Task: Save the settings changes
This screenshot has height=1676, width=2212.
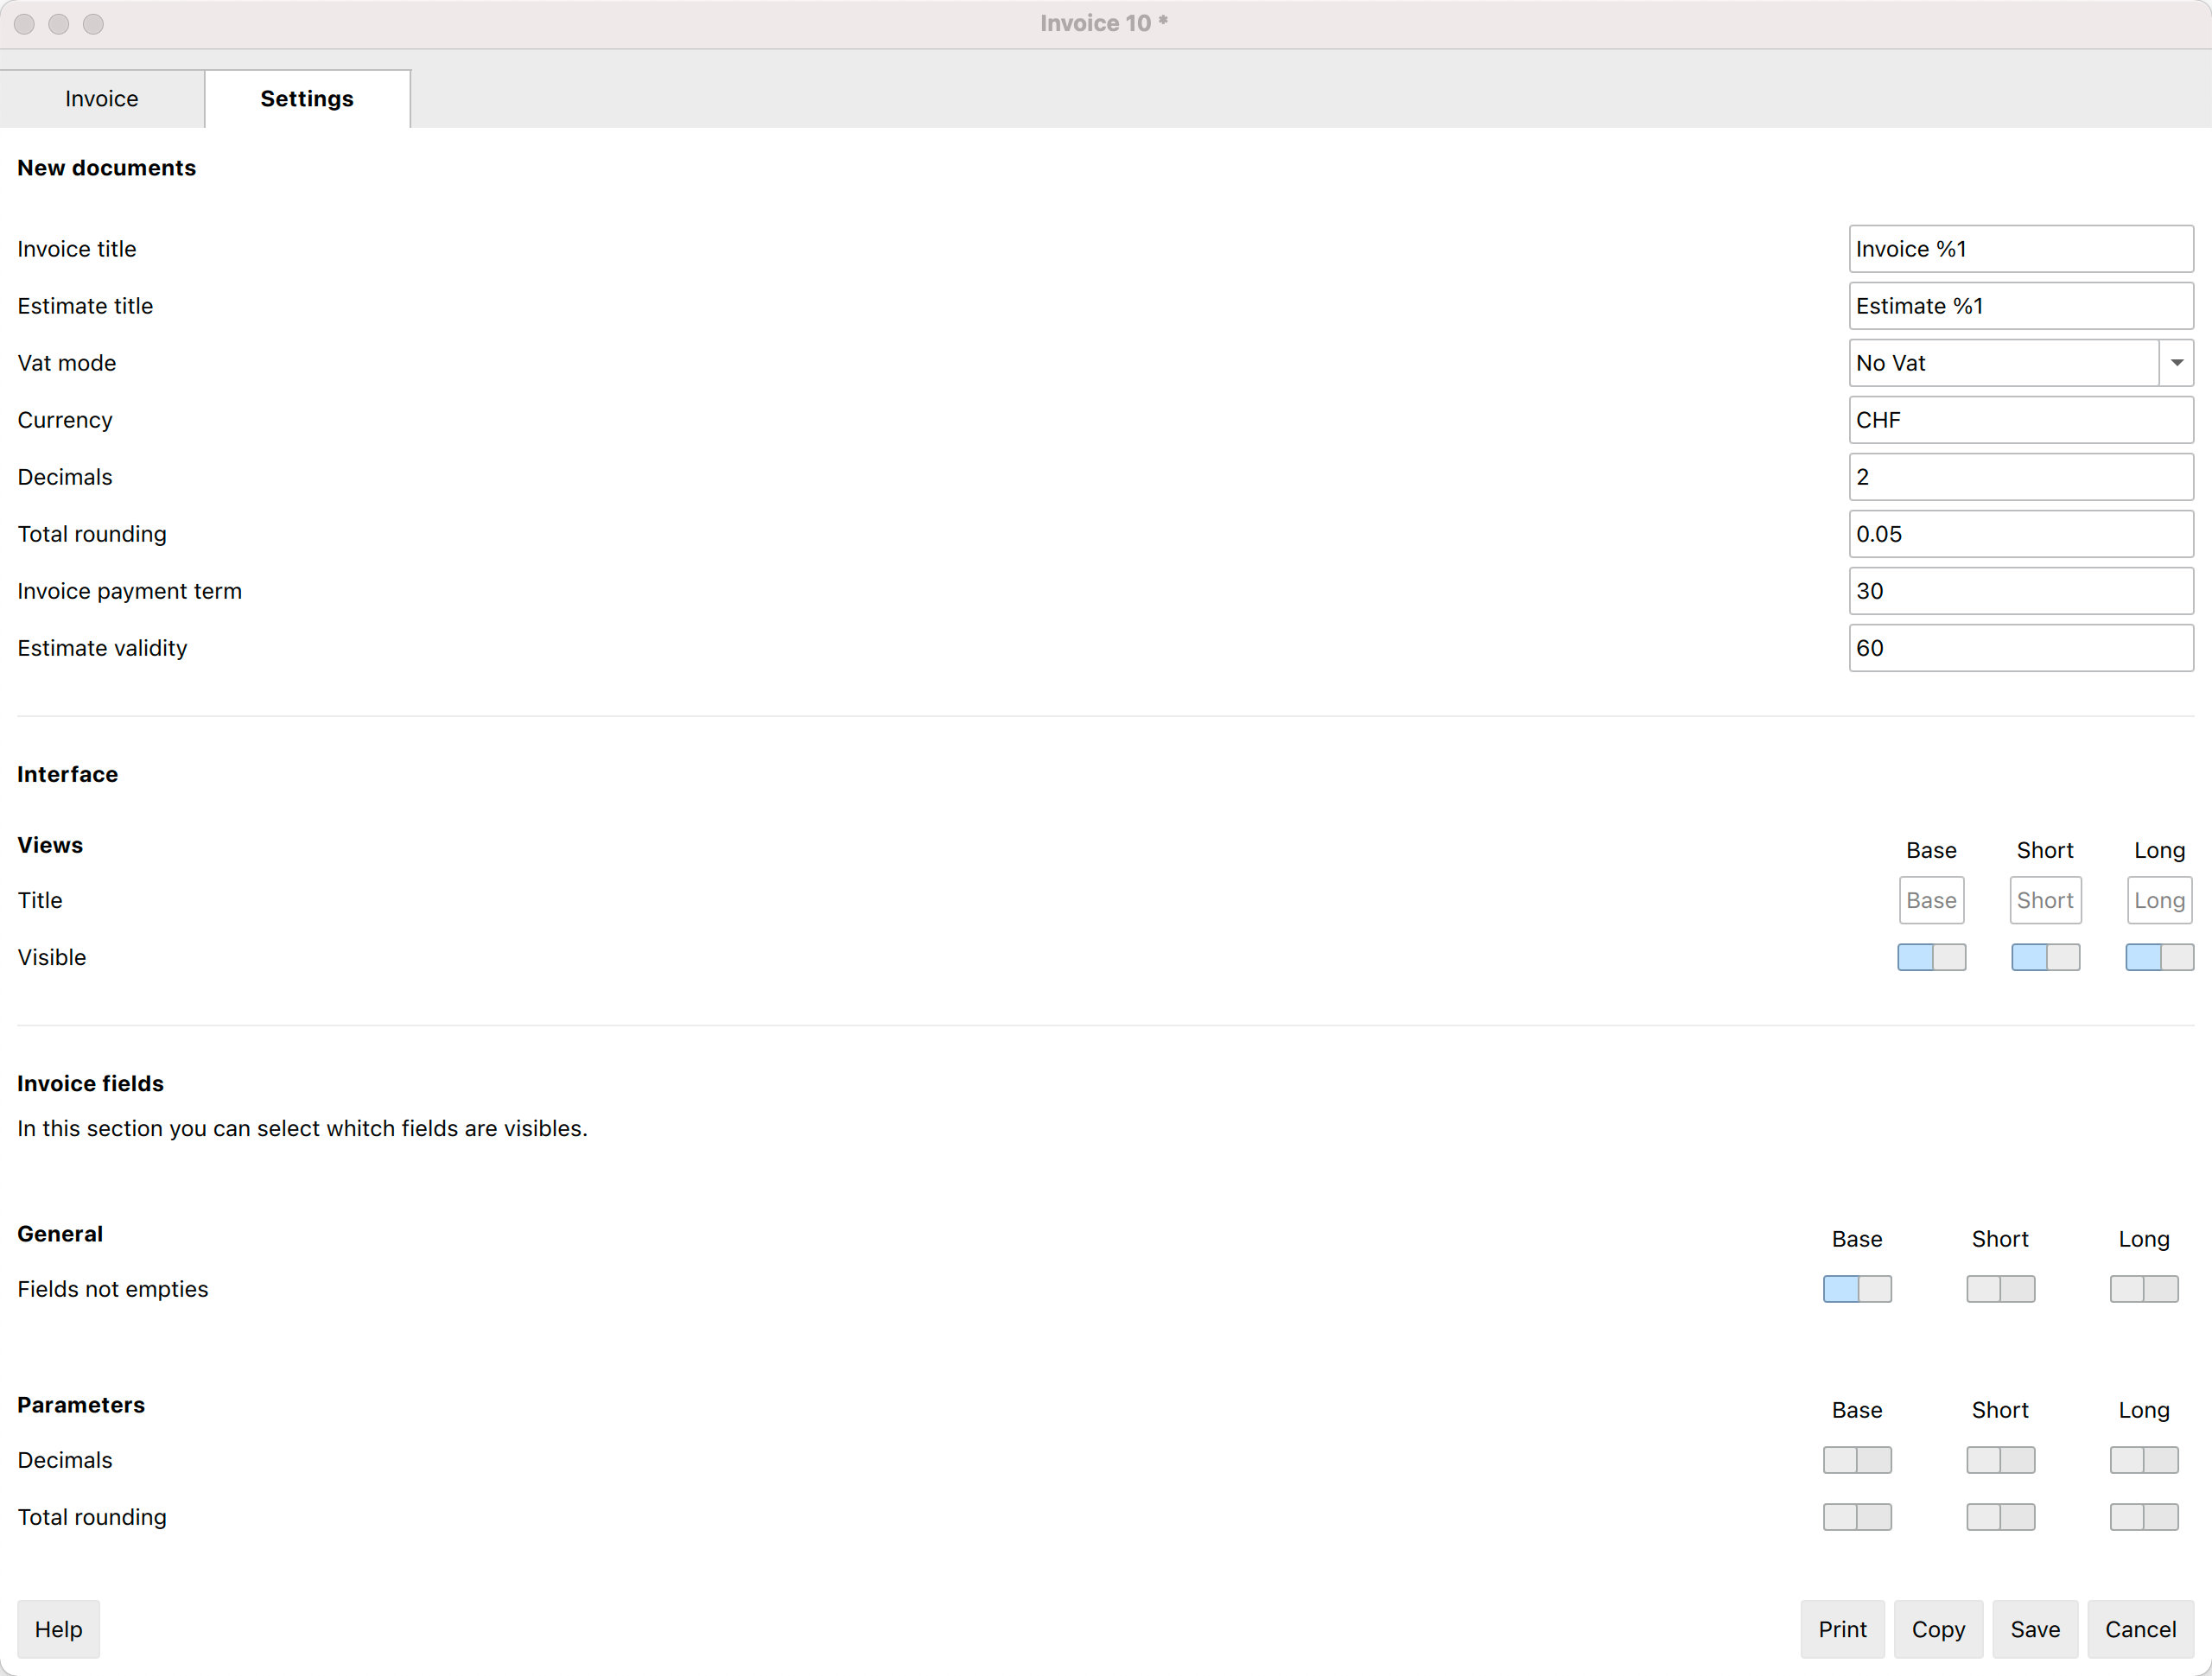Action: click(x=2035, y=1629)
